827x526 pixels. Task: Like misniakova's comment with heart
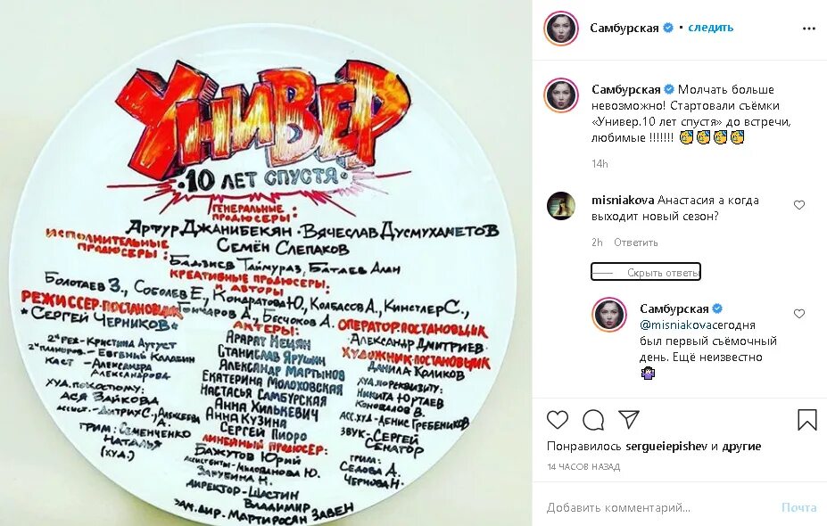(x=799, y=205)
